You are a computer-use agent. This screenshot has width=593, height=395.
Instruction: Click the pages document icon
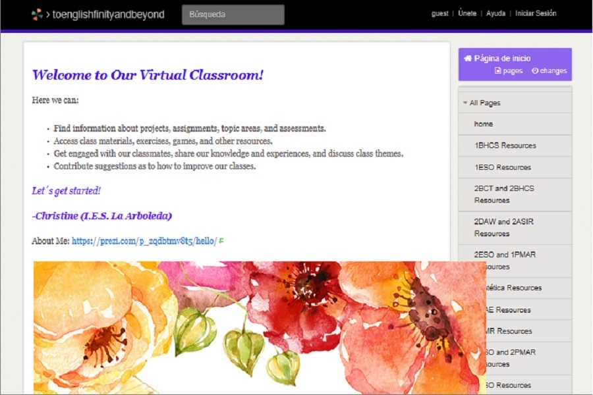pyautogui.click(x=497, y=70)
